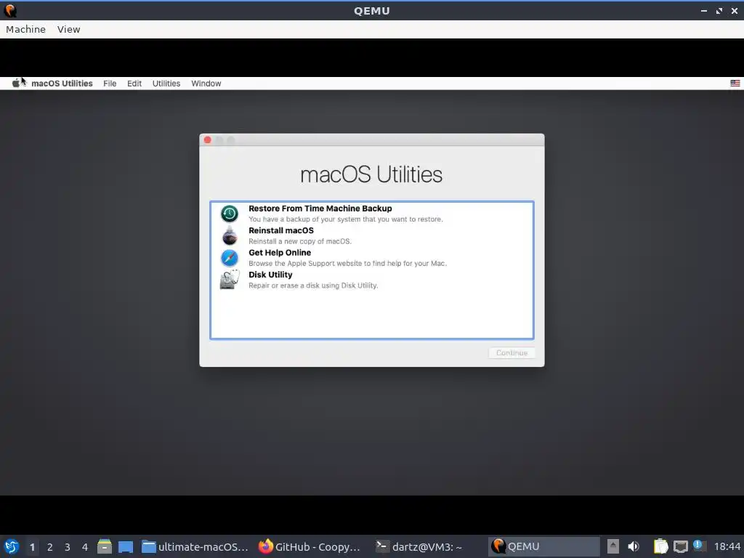The height and width of the screenshot is (558, 744).
Task: Open the Apple logo menu
Action: pos(16,83)
